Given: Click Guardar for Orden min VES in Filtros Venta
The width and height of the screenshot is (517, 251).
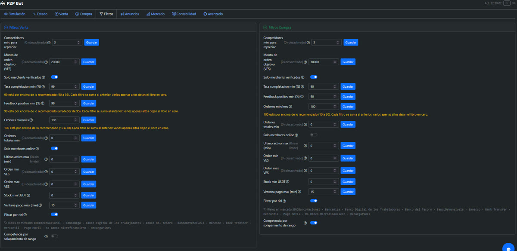Looking at the screenshot, I should 89,171.
